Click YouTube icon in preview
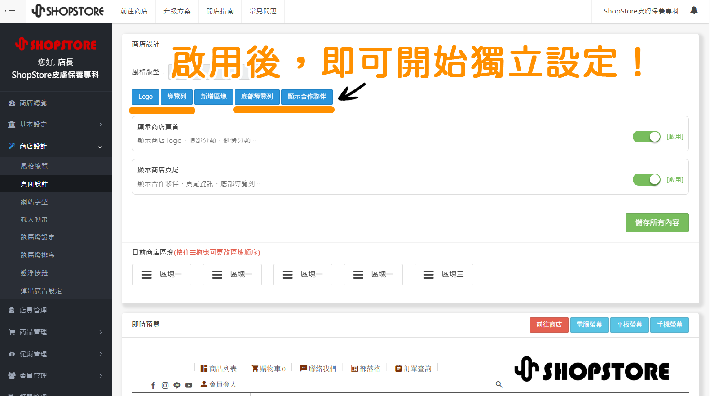 [189, 385]
